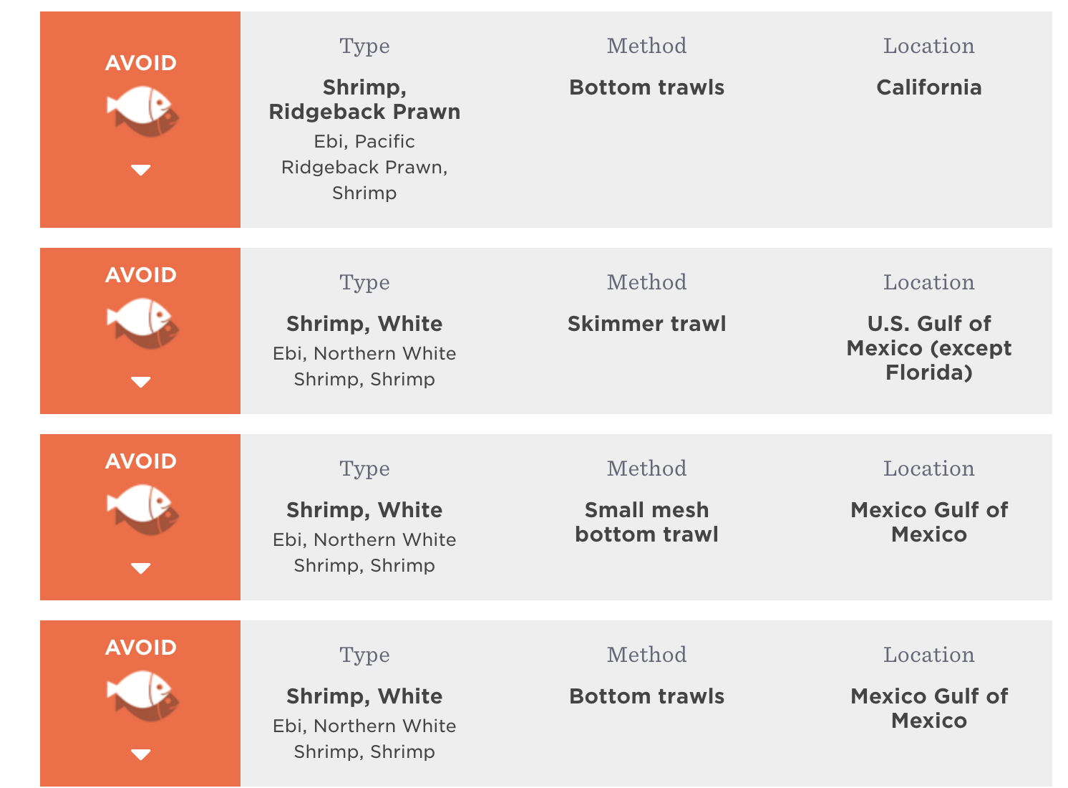Expand the Ridgeback Prawn California entry arrow
Image resolution: width=1068 pixels, height=788 pixels.
(x=141, y=170)
